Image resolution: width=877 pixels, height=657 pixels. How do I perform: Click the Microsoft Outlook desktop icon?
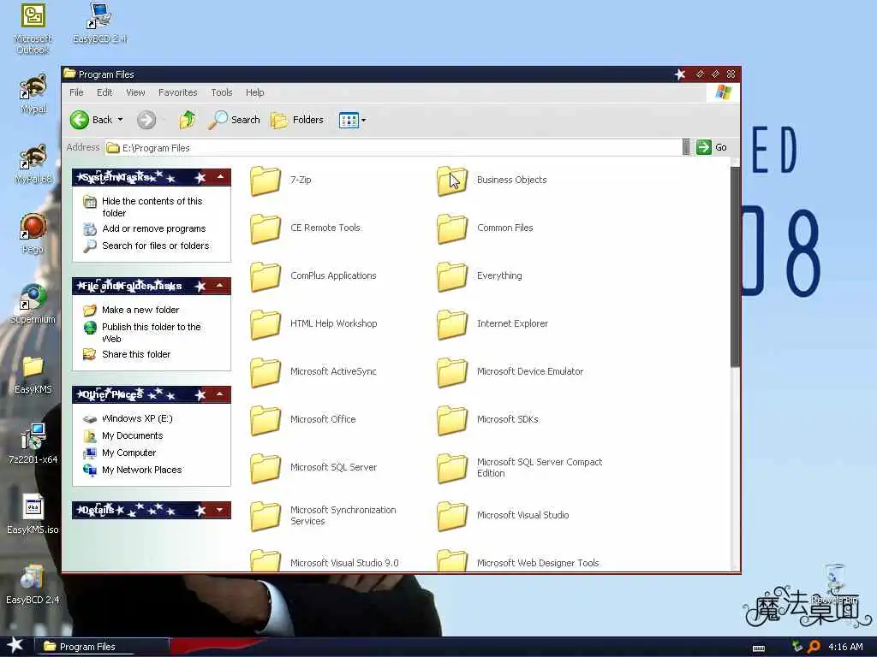[33, 29]
